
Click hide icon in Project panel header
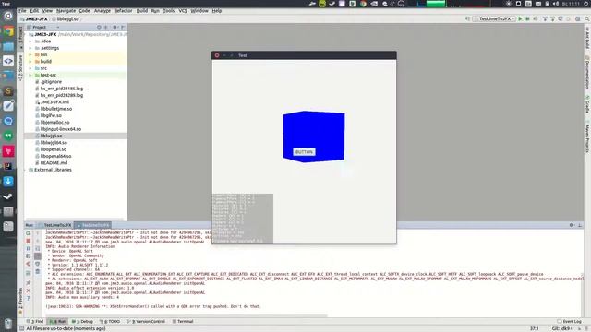[x=123, y=27]
